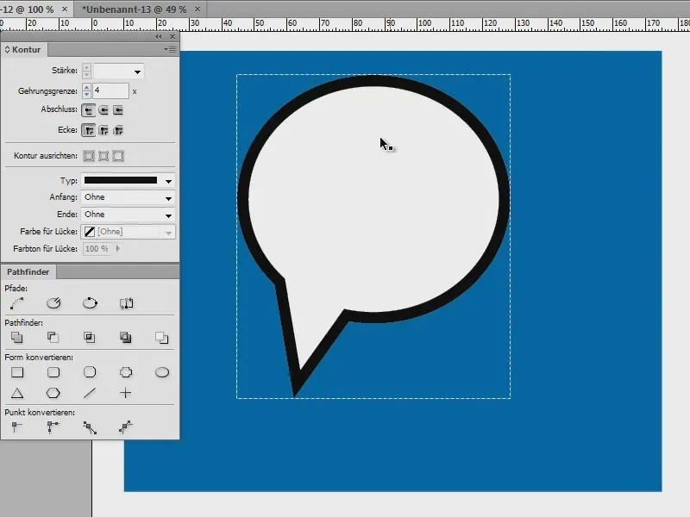Expand or collapse the Kontur panel via its title arrows

7,50
